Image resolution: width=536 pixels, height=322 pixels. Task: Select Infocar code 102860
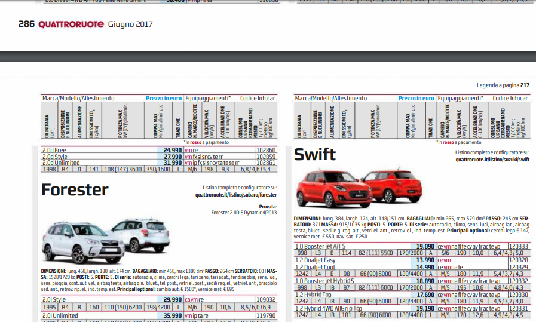(265, 150)
